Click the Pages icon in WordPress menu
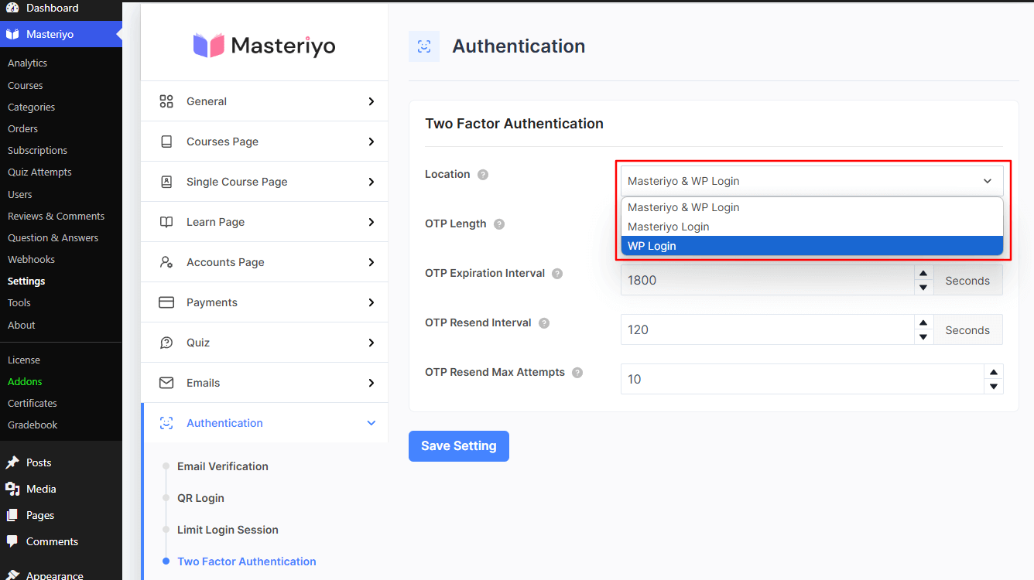The image size is (1034, 580). [x=12, y=515]
